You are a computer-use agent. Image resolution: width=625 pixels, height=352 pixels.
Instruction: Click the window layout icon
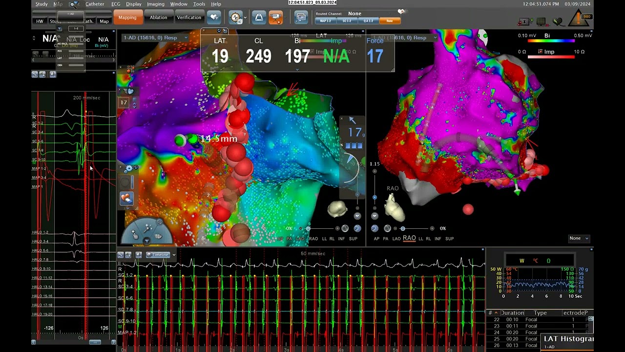tap(301, 18)
